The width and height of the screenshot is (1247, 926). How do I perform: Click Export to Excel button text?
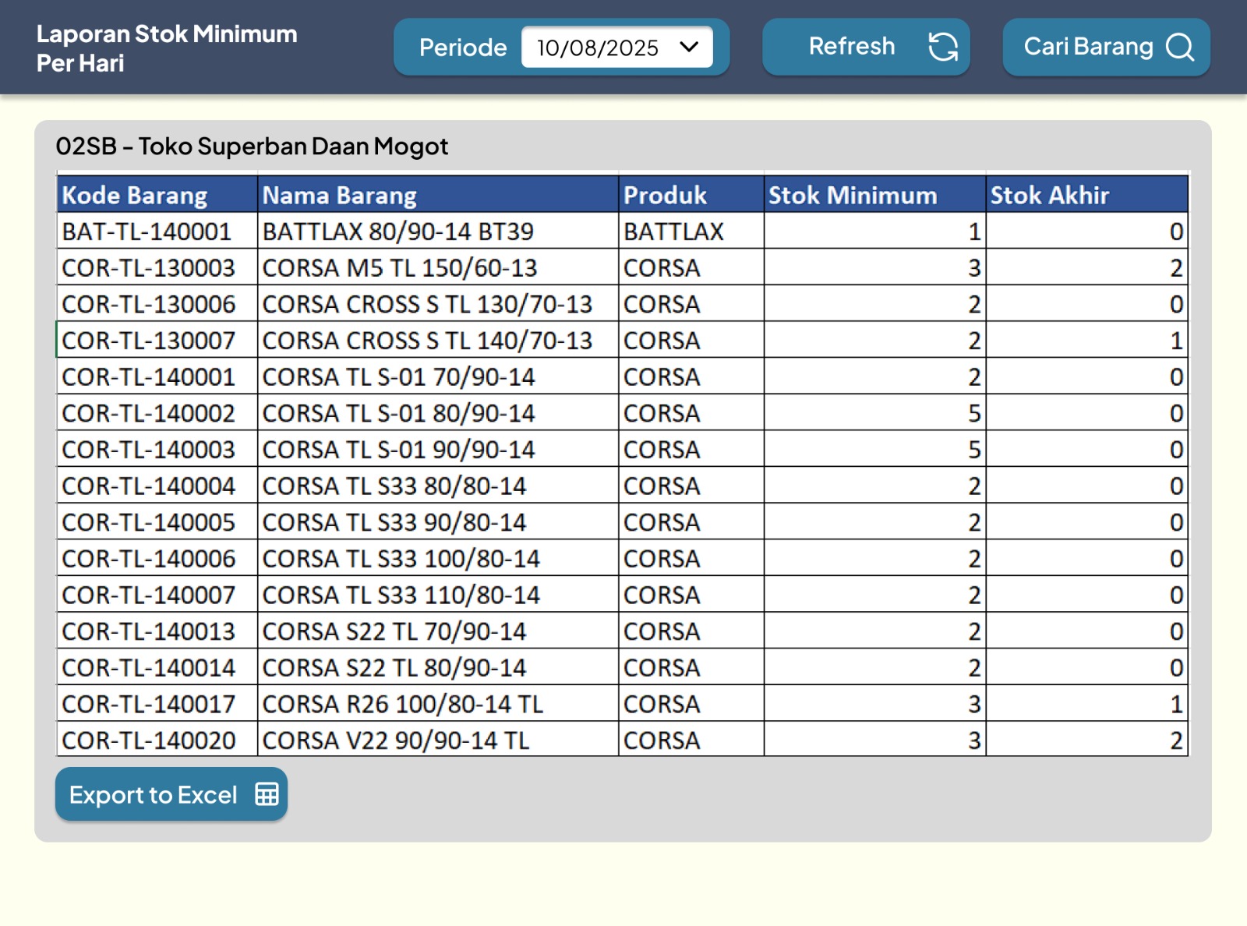coord(153,795)
